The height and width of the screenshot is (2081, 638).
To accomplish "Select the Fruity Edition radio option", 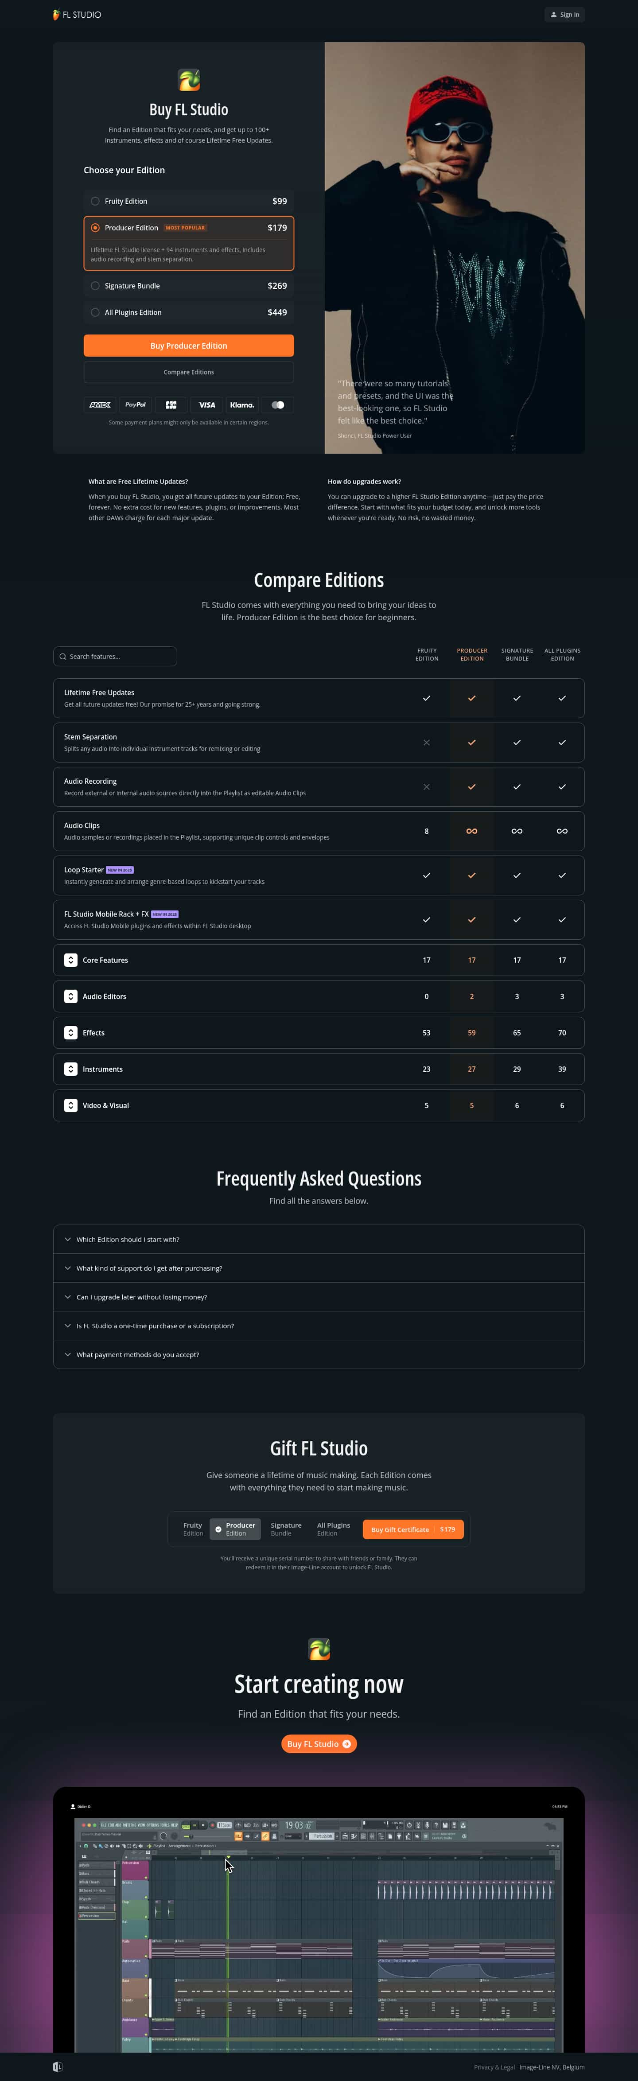I will coord(95,201).
